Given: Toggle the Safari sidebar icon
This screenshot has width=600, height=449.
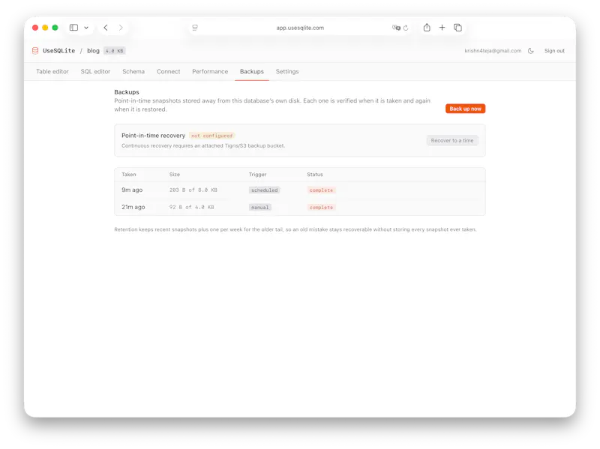Looking at the screenshot, I should (x=73, y=28).
